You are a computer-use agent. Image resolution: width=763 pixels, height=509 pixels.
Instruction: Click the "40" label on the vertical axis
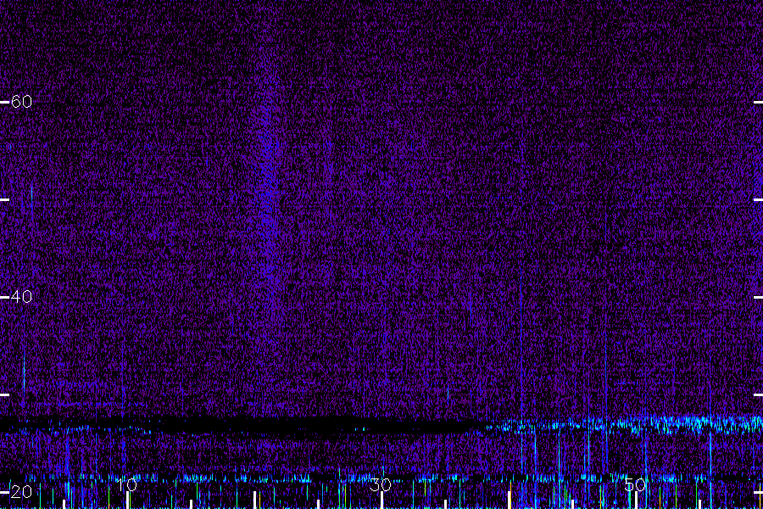coord(21,297)
